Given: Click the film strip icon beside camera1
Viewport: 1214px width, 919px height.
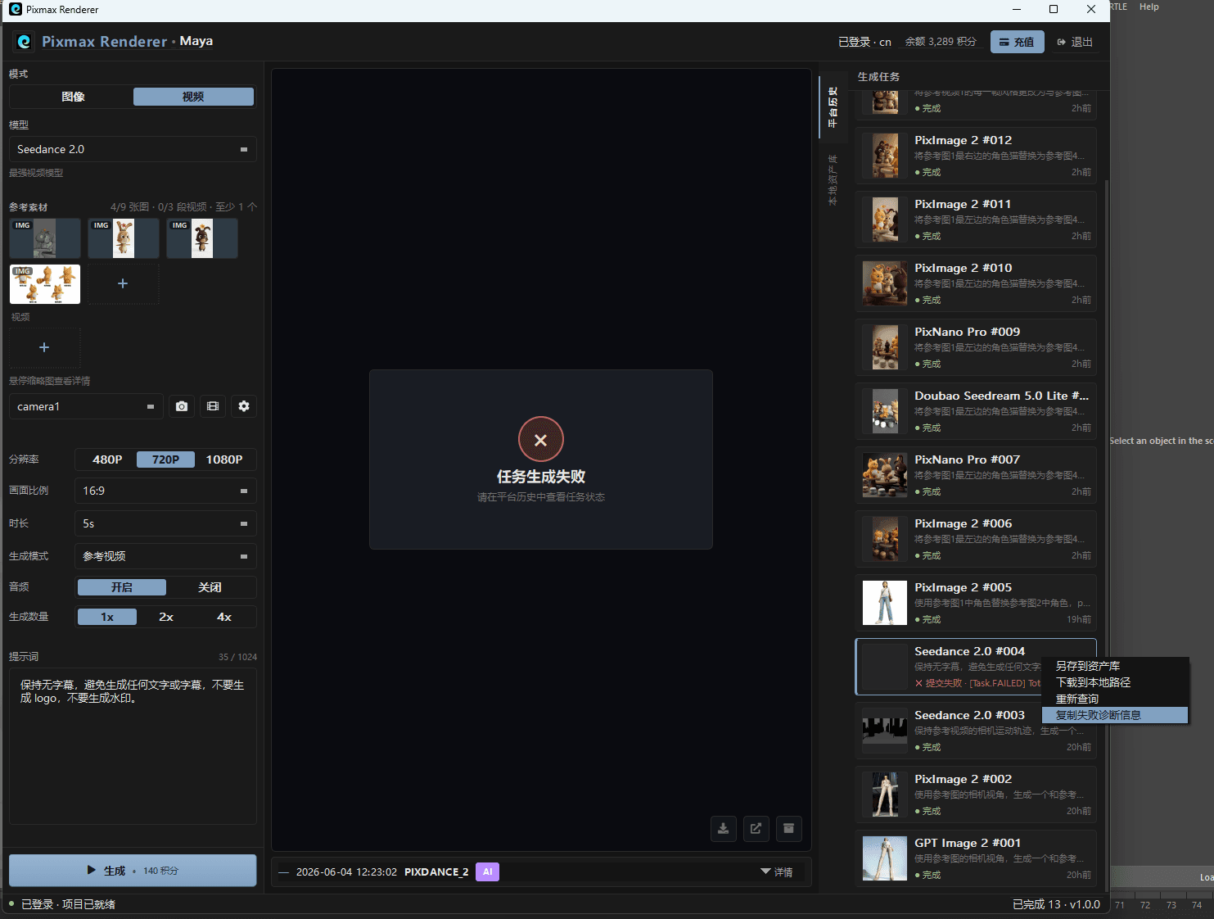Looking at the screenshot, I should click(213, 406).
